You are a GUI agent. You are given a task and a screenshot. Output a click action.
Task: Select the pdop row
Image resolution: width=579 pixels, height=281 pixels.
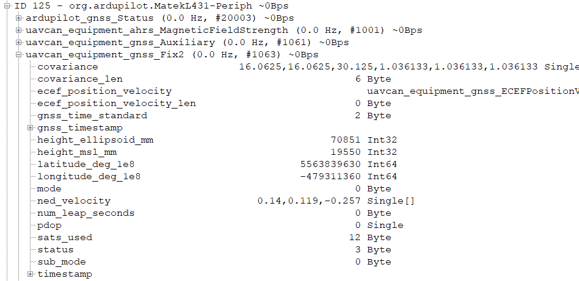220,226
